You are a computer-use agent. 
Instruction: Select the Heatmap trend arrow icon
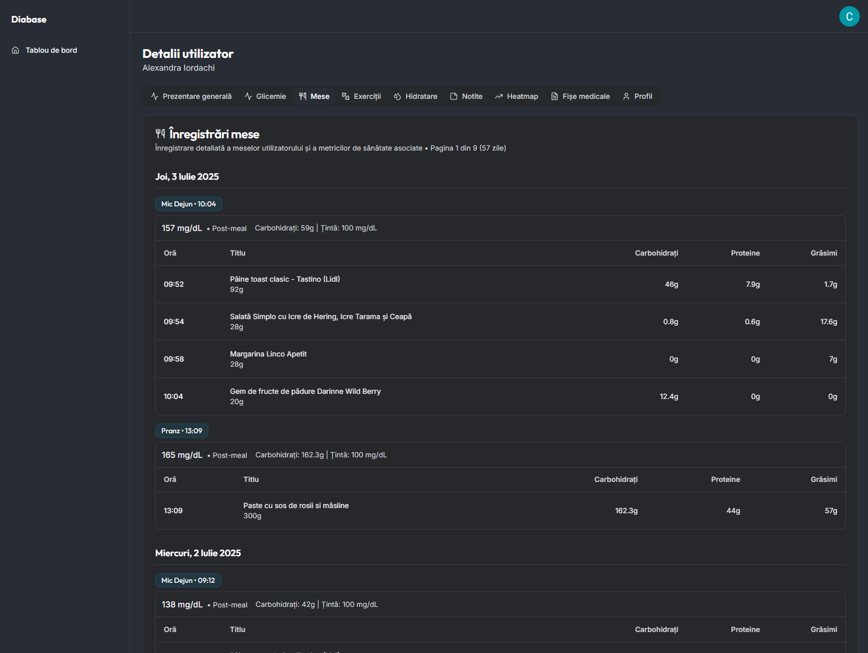(499, 96)
